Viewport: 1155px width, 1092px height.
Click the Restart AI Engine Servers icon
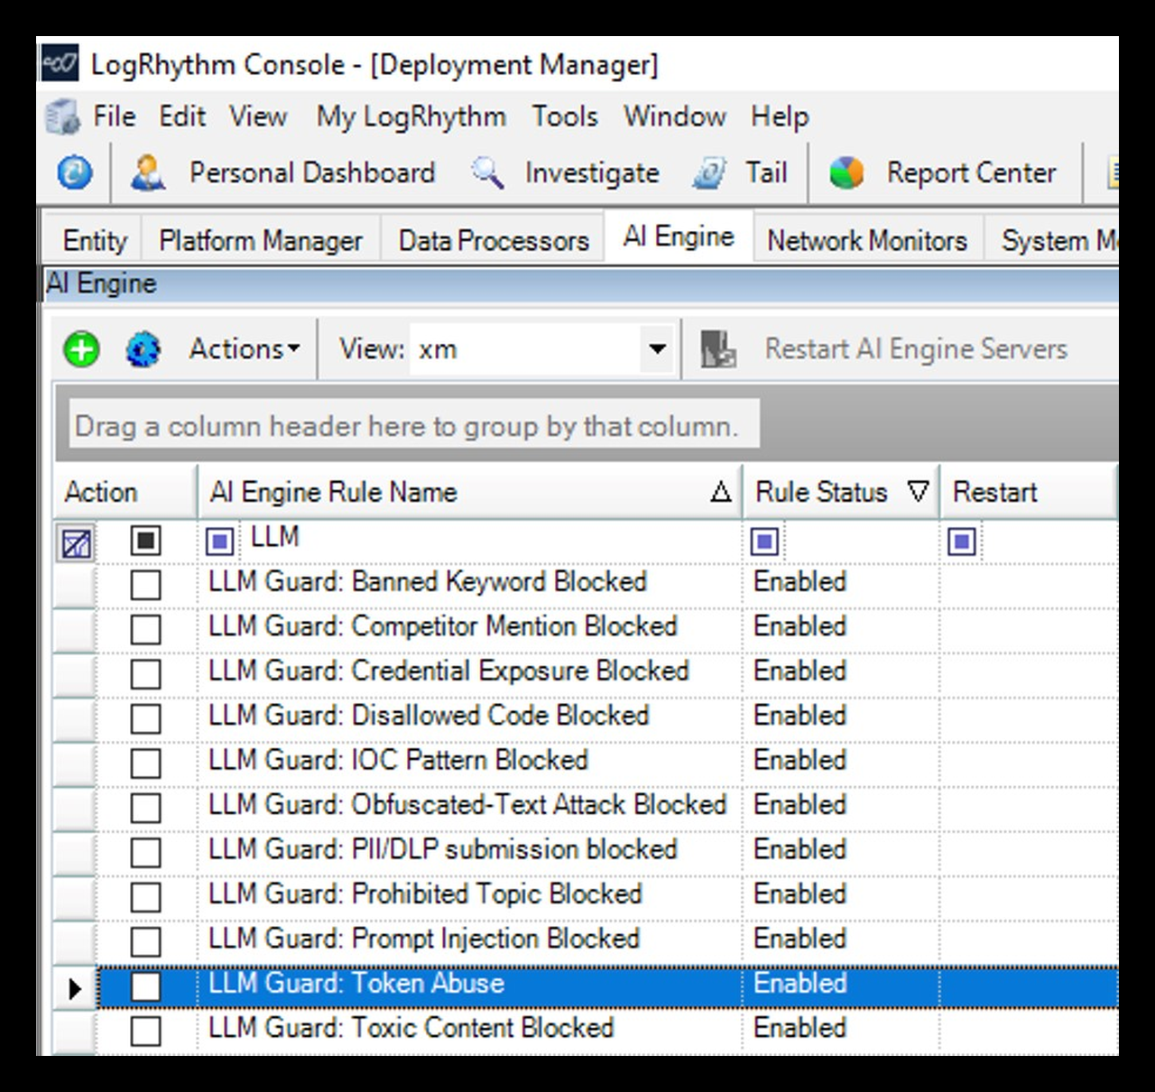click(719, 349)
